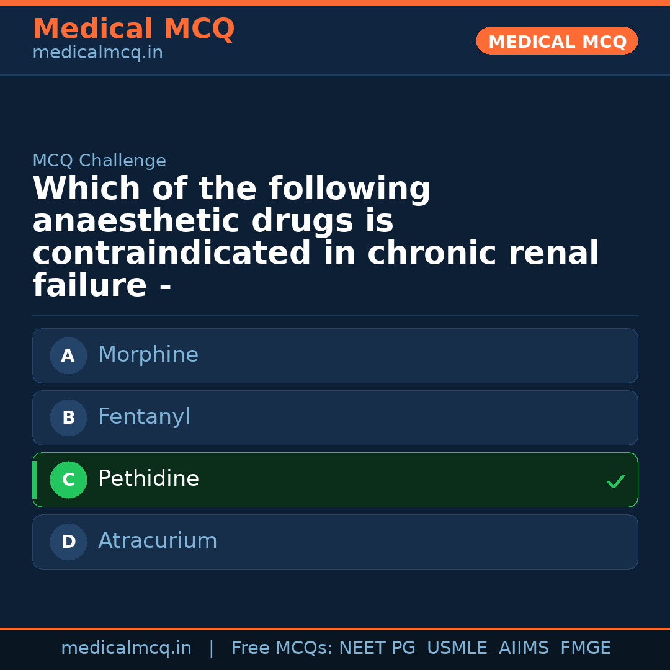
Task: Click the green checkmark beside Pethidine
Action: (x=615, y=481)
